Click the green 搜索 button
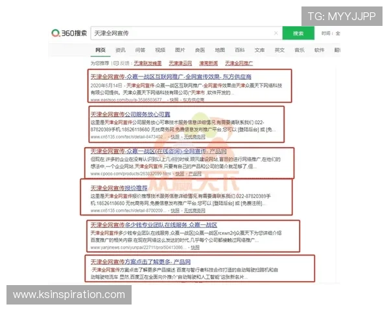The height and width of the screenshot is (311, 389). [x=298, y=33]
